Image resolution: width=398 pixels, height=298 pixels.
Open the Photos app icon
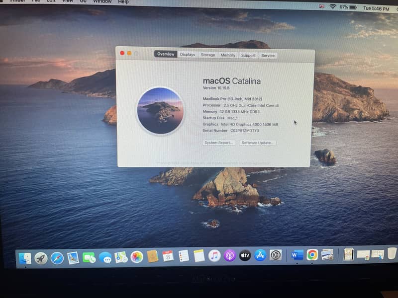pyautogui.click(x=137, y=257)
